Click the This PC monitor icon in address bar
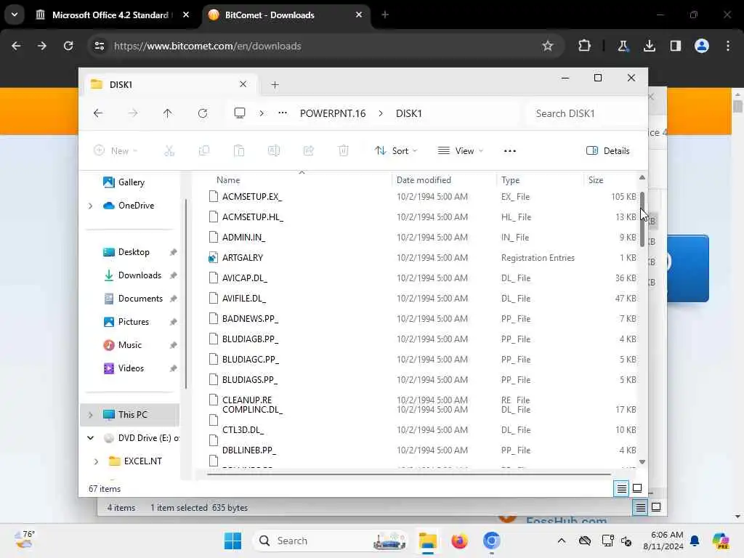Viewport: 744px width, 558px height. 240,113
